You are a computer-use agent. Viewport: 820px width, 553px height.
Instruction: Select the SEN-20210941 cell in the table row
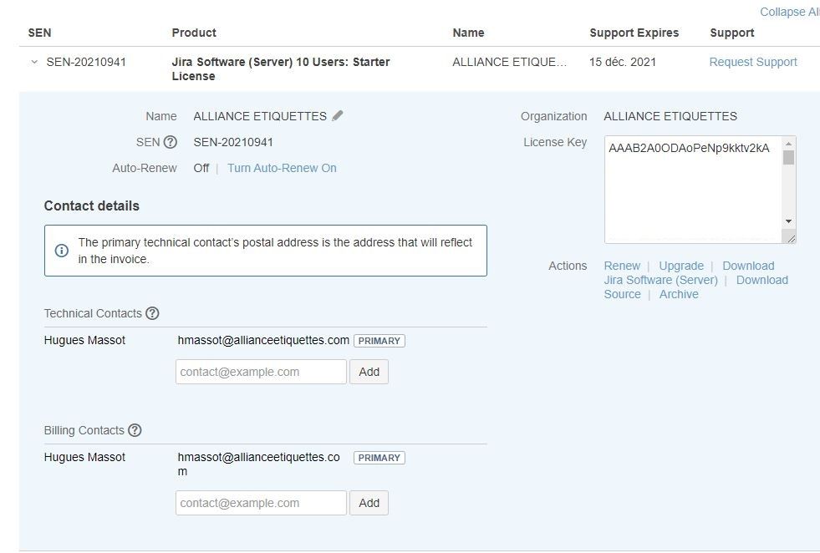pyautogui.click(x=86, y=62)
